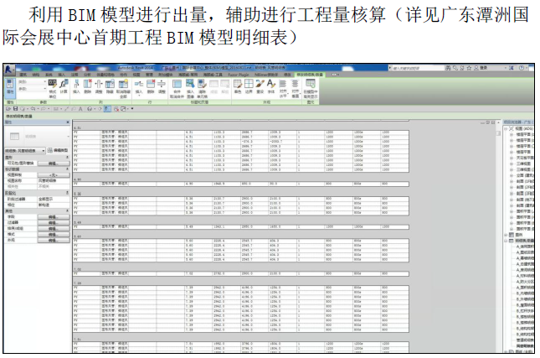Click the 登录 sign-in link
Viewport: 540px width, 358px height.
pos(484,68)
